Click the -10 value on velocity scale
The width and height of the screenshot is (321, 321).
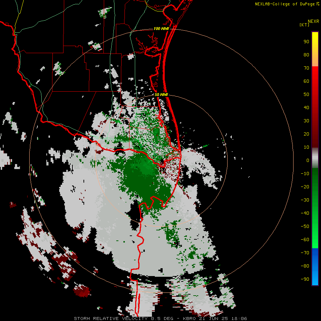[305, 174]
